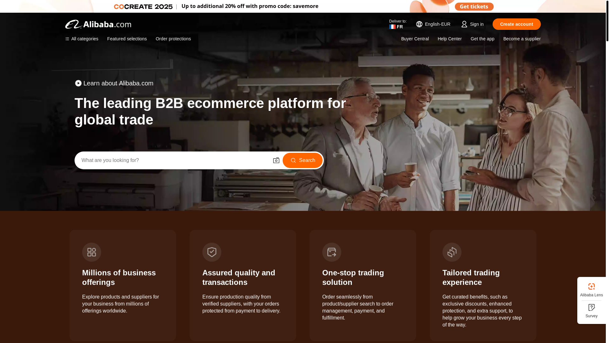This screenshot has height=343, width=609.
Task: Open Buyer Central menu
Action: (x=415, y=39)
